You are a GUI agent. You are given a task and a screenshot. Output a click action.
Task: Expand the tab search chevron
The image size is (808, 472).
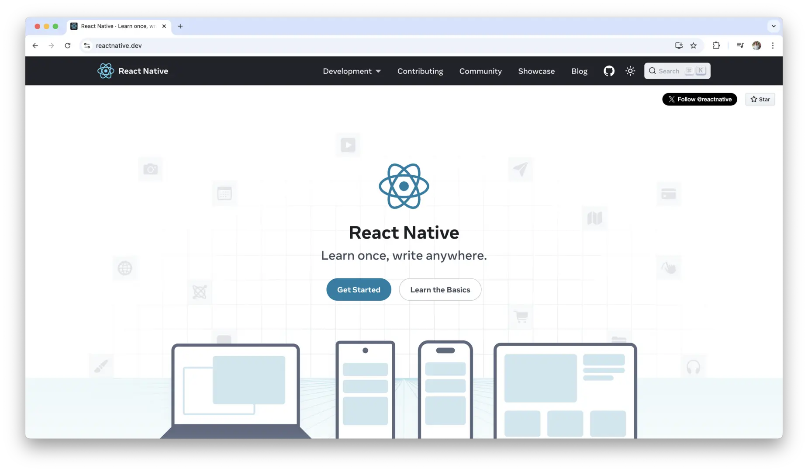point(773,26)
